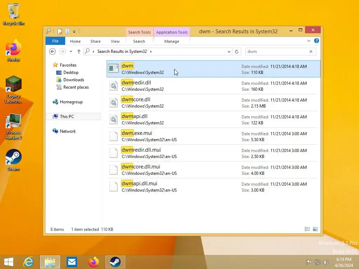Open the Search ribbon tab
Screen dimensions: 359x269
click(139, 41)
